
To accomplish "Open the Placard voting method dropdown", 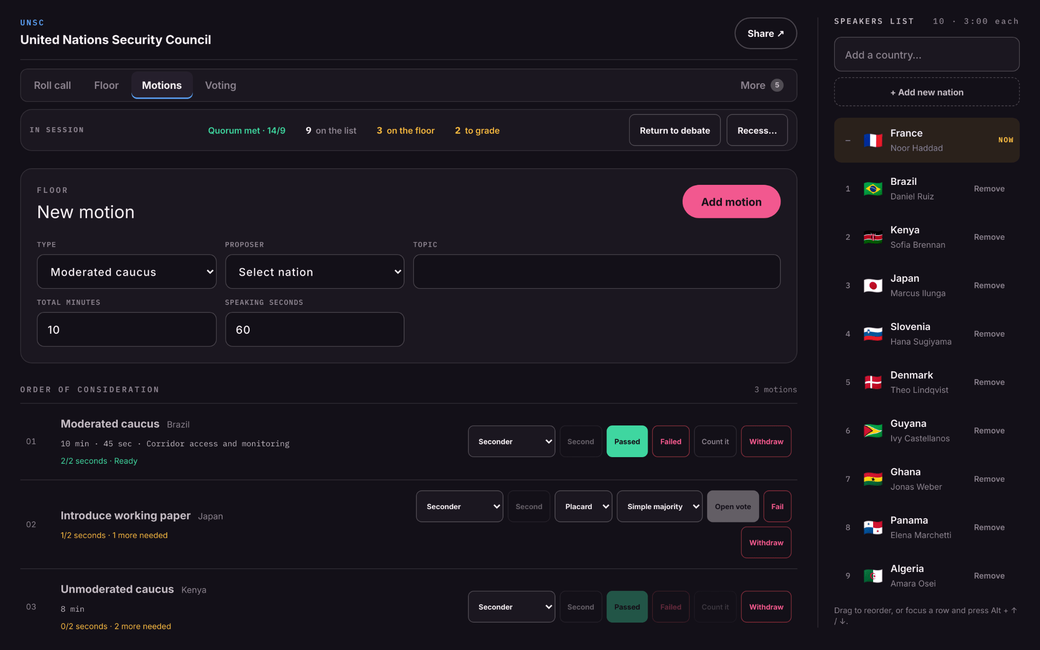I will pos(583,506).
